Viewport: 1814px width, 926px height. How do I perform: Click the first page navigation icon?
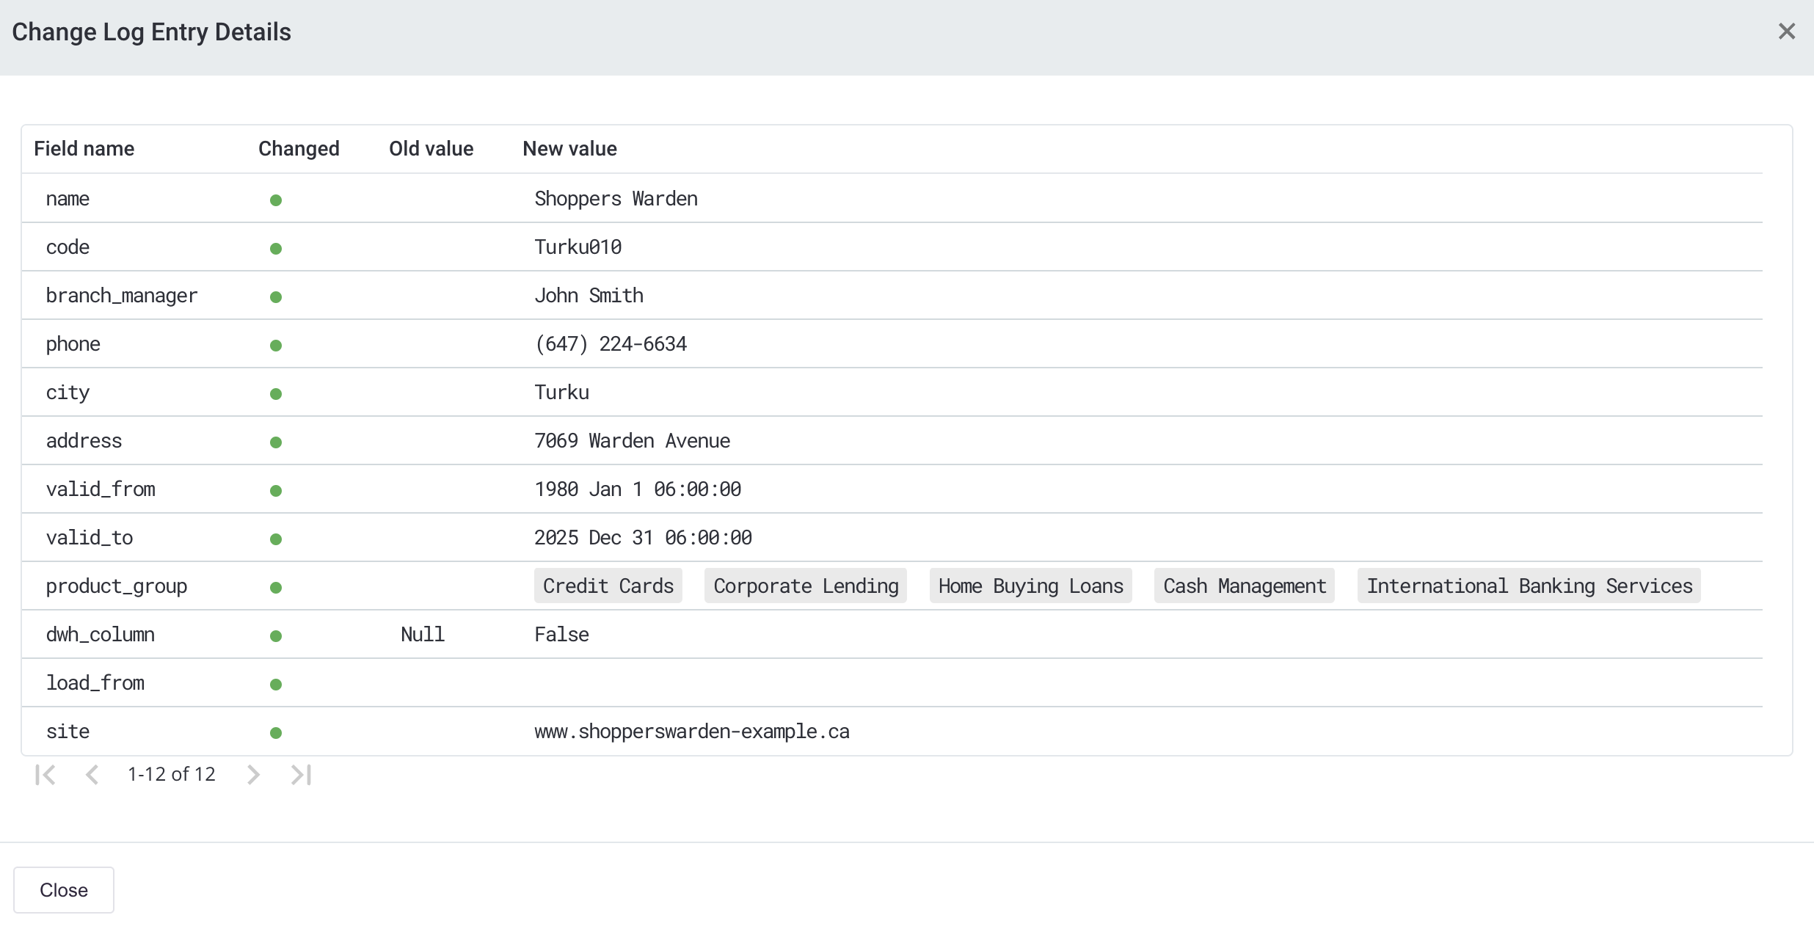point(45,774)
